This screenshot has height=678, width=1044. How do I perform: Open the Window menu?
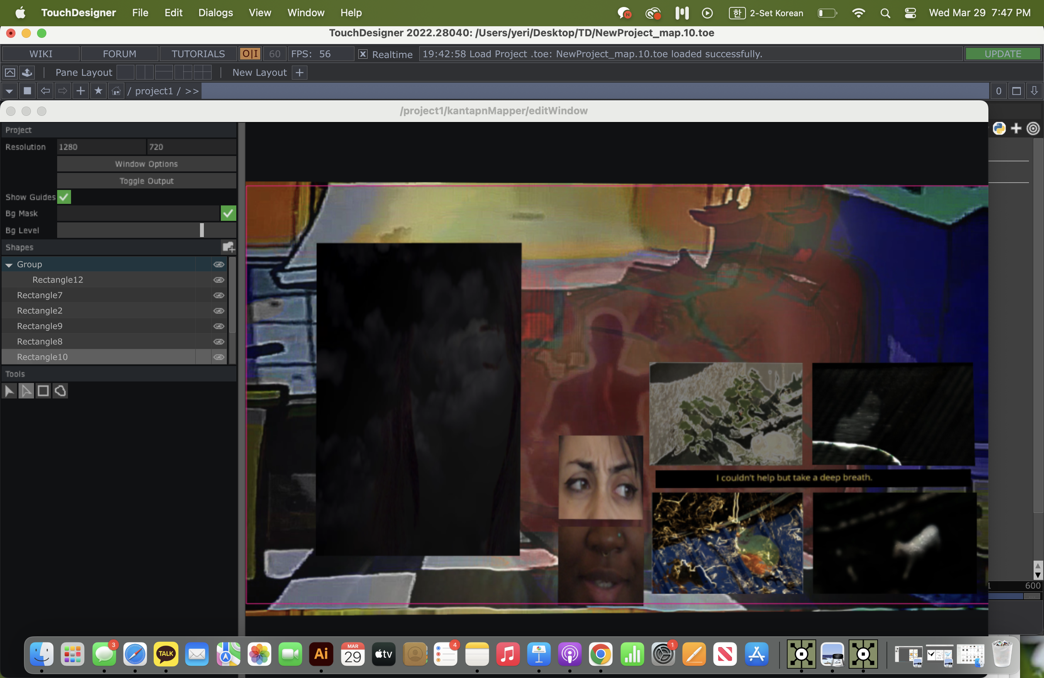(306, 13)
